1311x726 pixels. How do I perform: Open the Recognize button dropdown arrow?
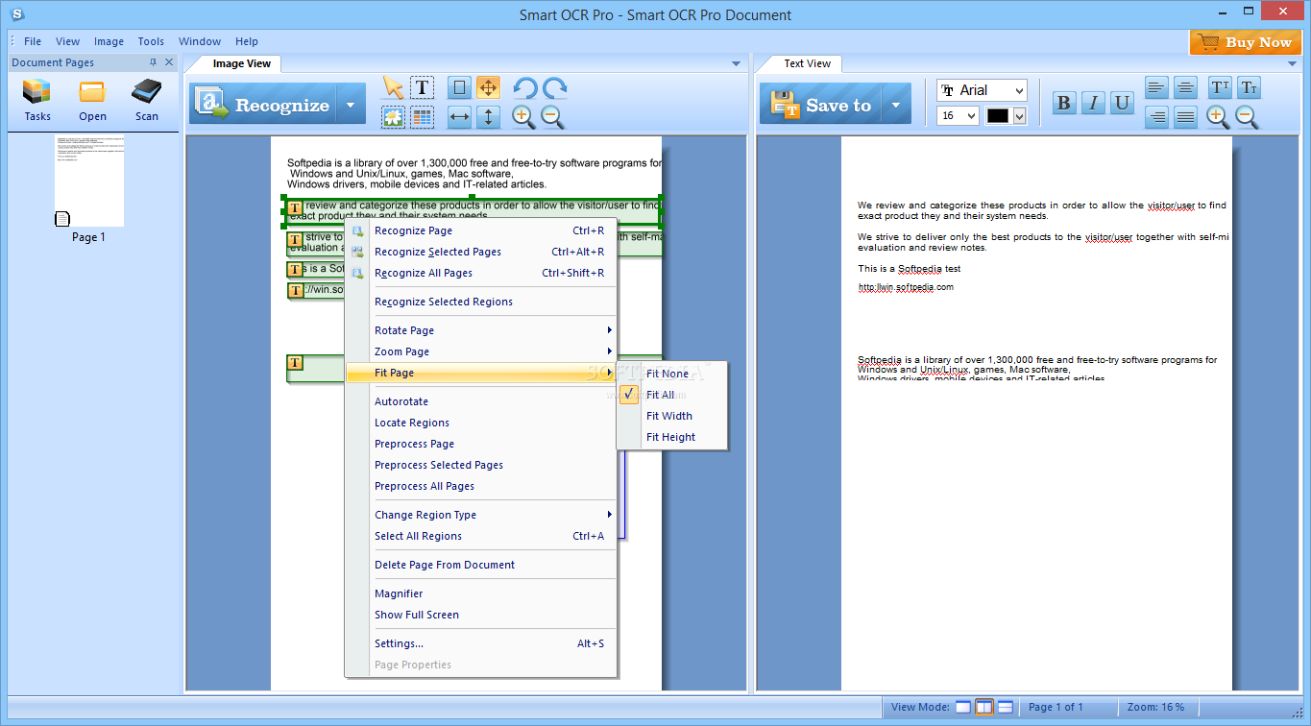(x=352, y=106)
